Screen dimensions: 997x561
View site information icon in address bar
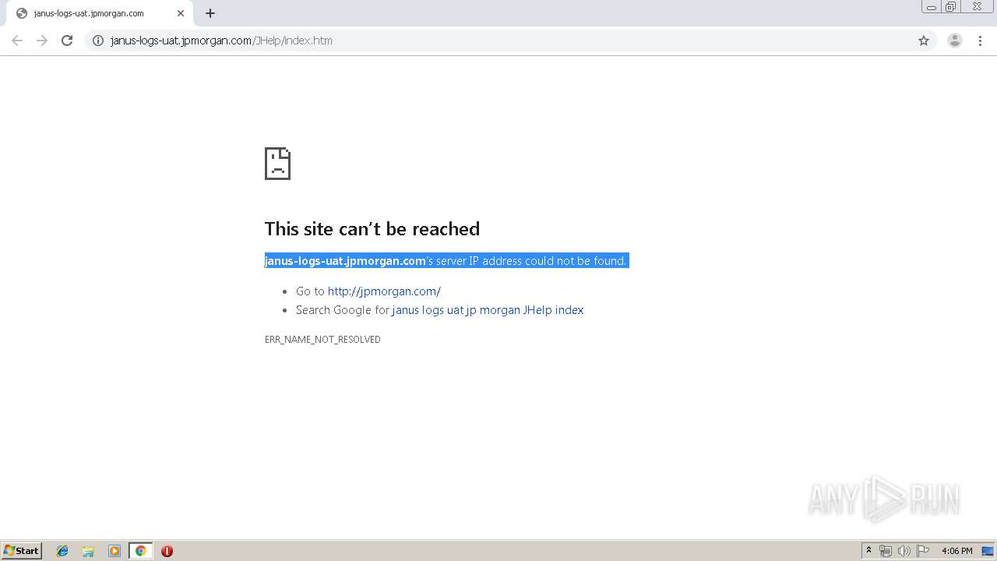(x=98, y=41)
